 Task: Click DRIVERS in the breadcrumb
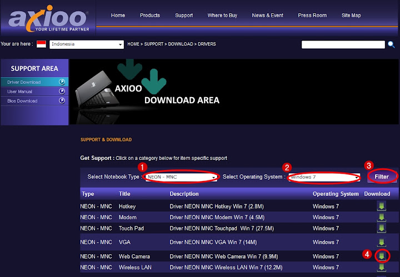click(x=207, y=44)
